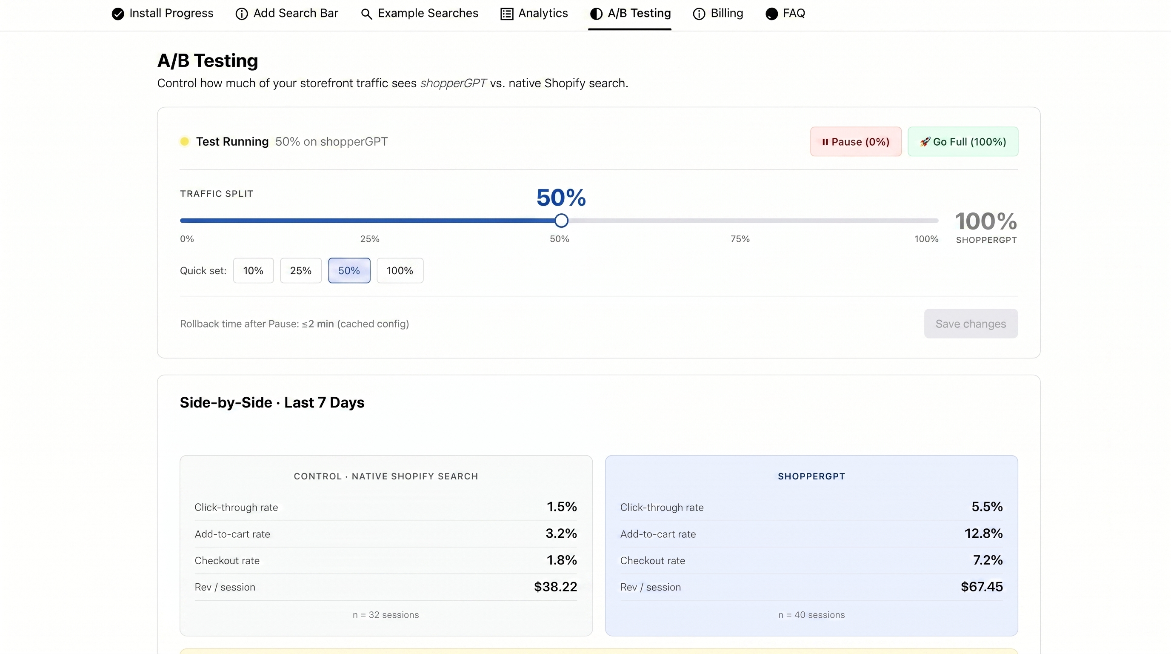The height and width of the screenshot is (654, 1171).
Task: Click the traffic split slider handle
Action: point(561,221)
